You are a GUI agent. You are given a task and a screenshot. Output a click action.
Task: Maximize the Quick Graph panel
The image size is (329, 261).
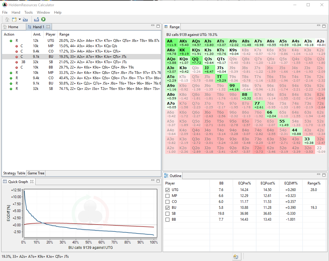(158, 181)
